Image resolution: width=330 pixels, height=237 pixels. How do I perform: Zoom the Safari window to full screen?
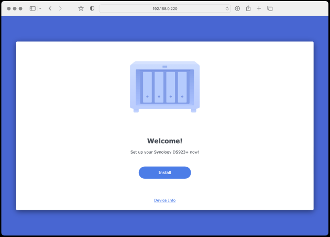pos(20,8)
